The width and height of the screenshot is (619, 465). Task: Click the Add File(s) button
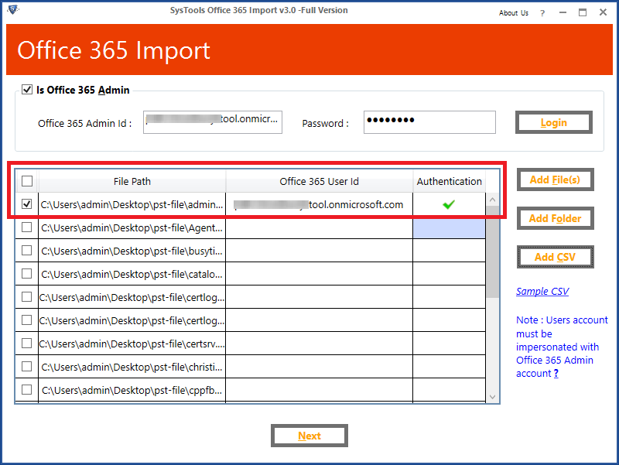click(555, 180)
